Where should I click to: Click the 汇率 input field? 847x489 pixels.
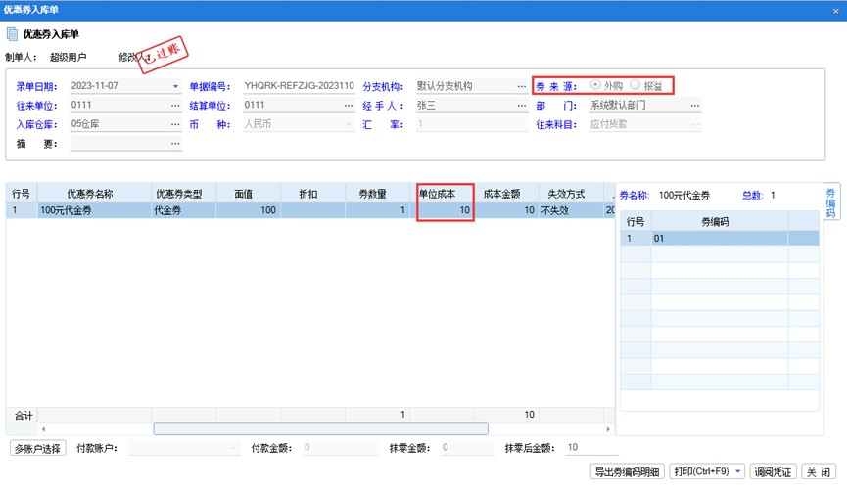coord(472,124)
